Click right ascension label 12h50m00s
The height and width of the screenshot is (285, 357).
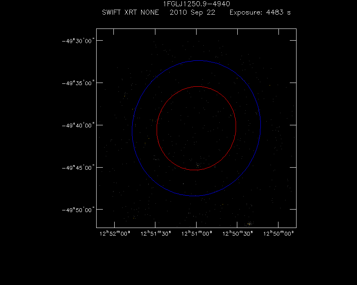(x=278, y=233)
